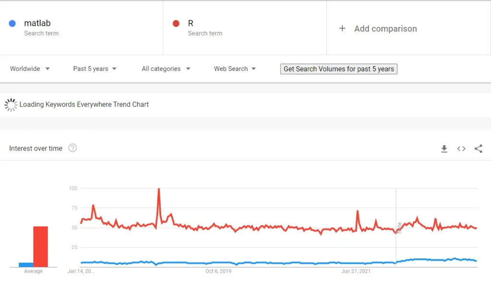
Task: Click Get Search Volumes for past 5 years
Action: (x=339, y=69)
